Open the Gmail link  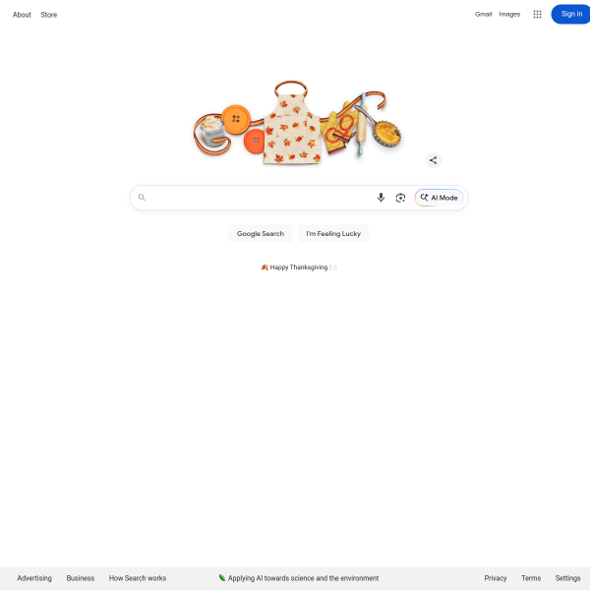483,15
